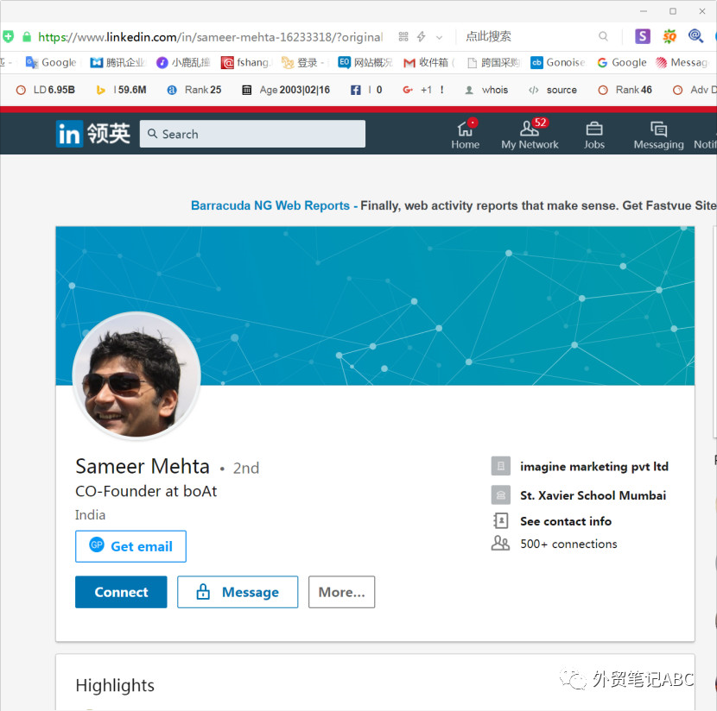The image size is (717, 711).
Task: Click the domain Age 2003|02|16 item
Action: (x=286, y=90)
